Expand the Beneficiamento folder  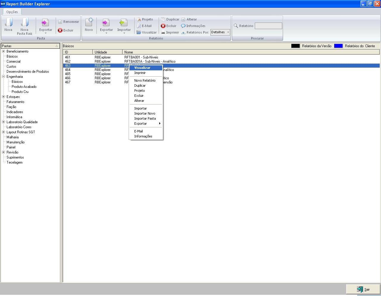4,51
